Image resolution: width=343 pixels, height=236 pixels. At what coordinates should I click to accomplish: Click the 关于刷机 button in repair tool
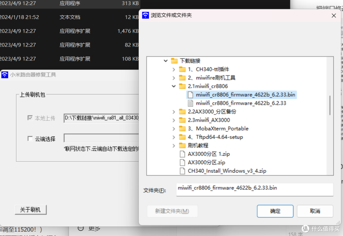(30, 210)
